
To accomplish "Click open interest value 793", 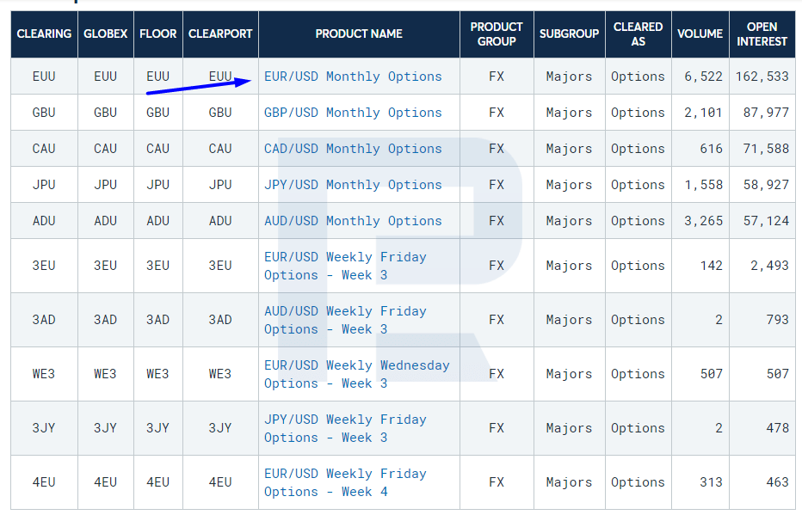I will pyautogui.click(x=777, y=321).
